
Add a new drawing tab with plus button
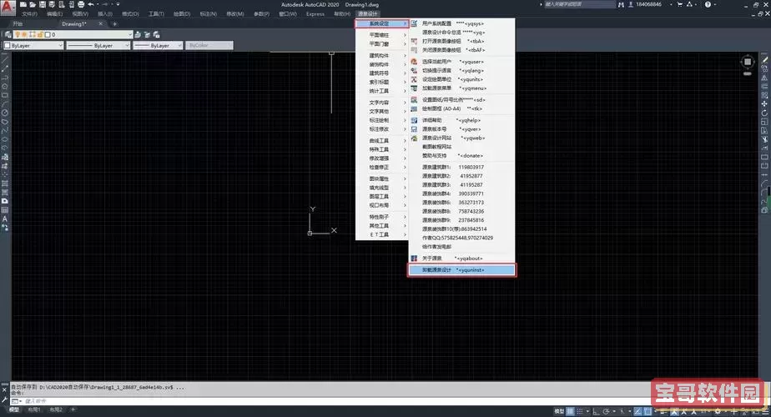(x=114, y=23)
